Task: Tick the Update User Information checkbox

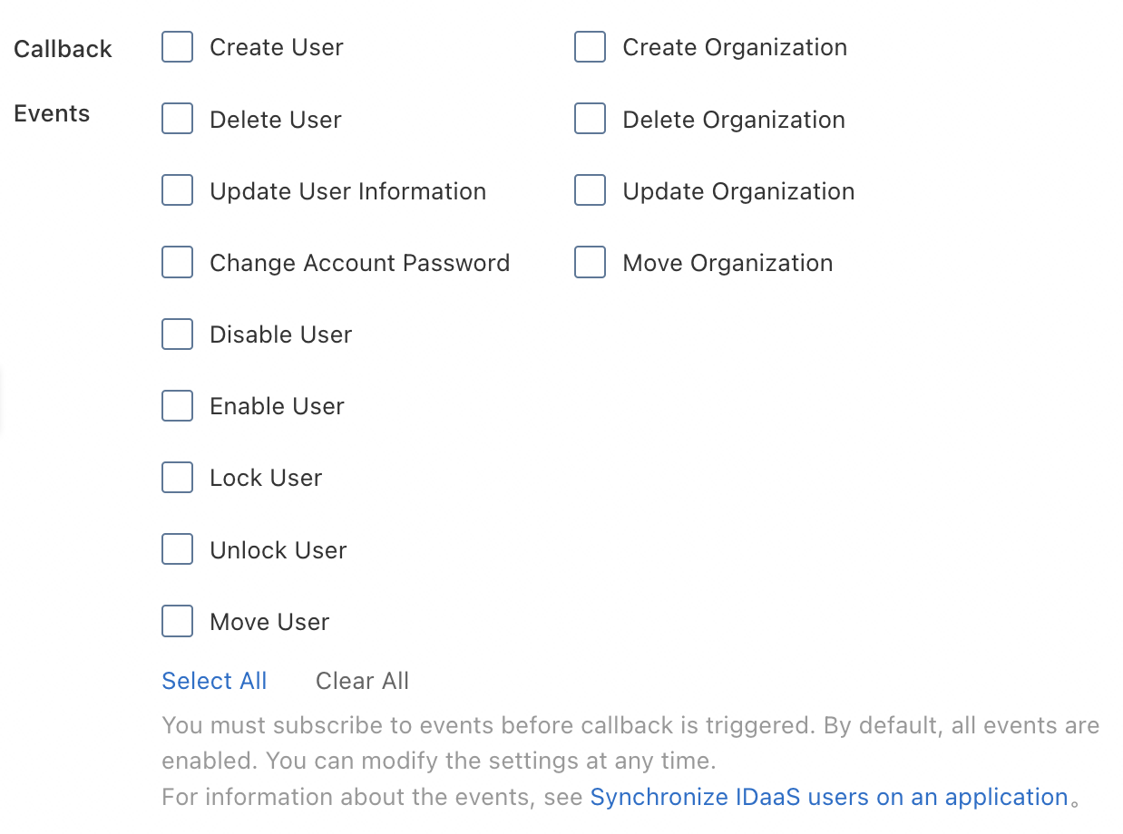Action: pos(178,190)
